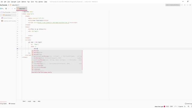Choose 'messageerror' completion suggestion
The height and width of the screenshot is (108, 192).
click(x=57, y=52)
